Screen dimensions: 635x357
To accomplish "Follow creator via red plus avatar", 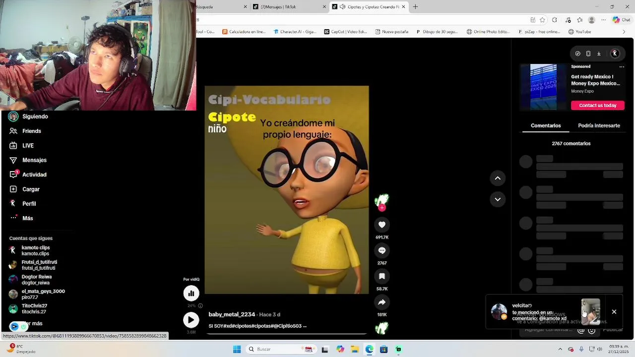I will (x=382, y=208).
